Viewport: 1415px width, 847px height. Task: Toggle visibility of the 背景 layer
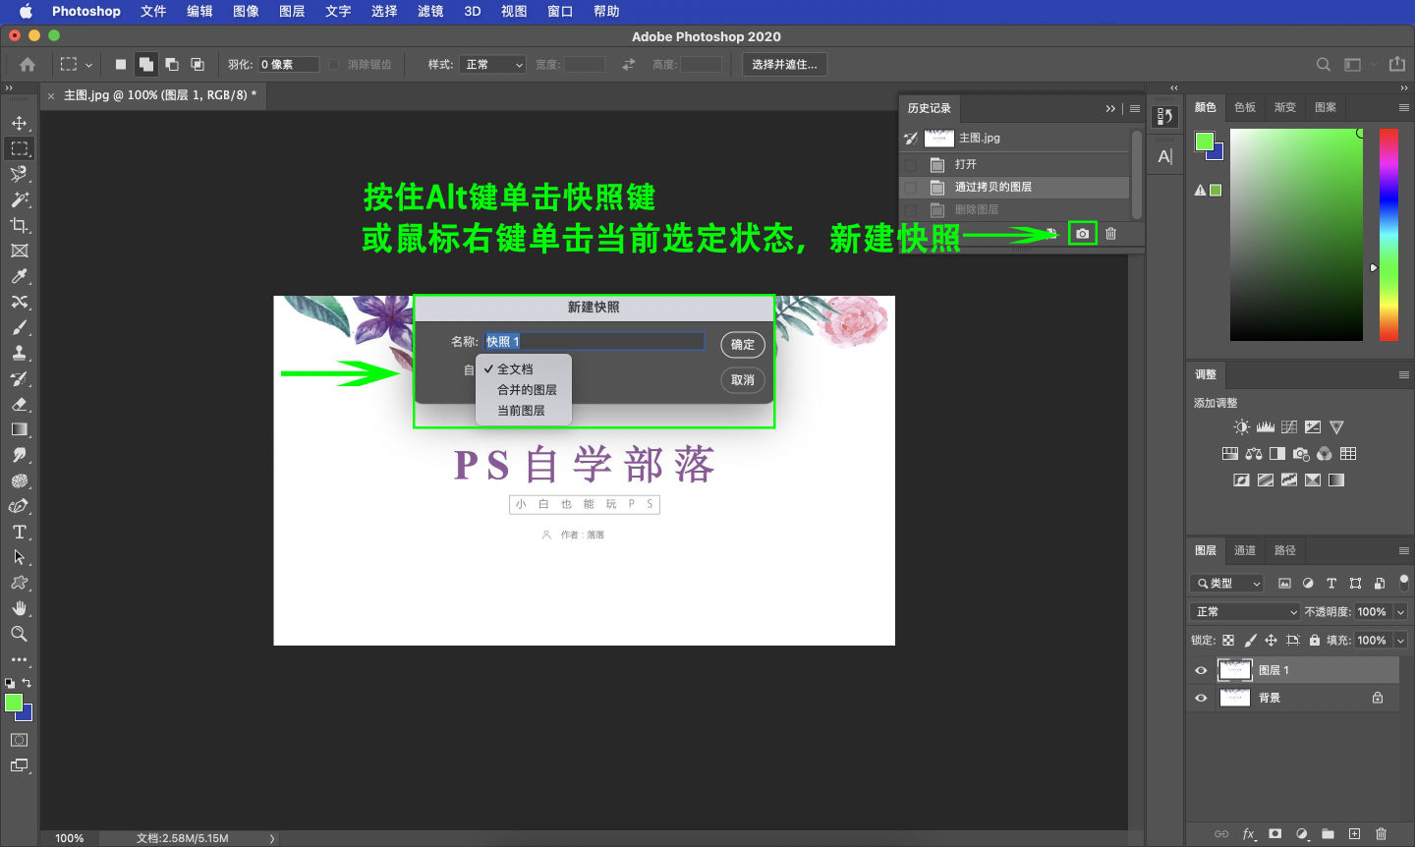click(x=1201, y=698)
